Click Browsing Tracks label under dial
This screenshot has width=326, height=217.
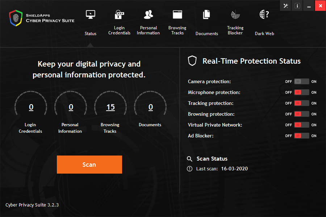[110, 128]
